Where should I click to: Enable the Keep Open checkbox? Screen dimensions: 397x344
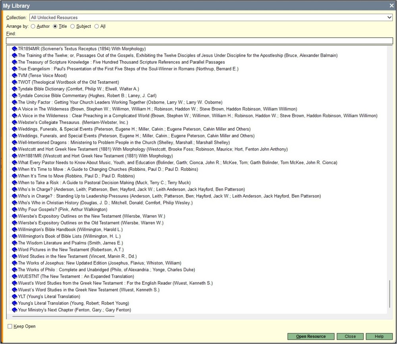coord(10,326)
